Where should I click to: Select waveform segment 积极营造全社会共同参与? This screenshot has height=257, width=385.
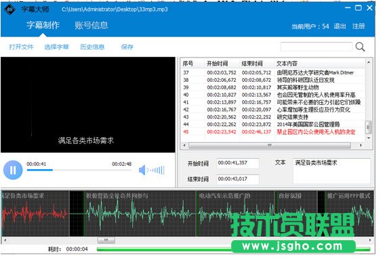(x=140, y=214)
